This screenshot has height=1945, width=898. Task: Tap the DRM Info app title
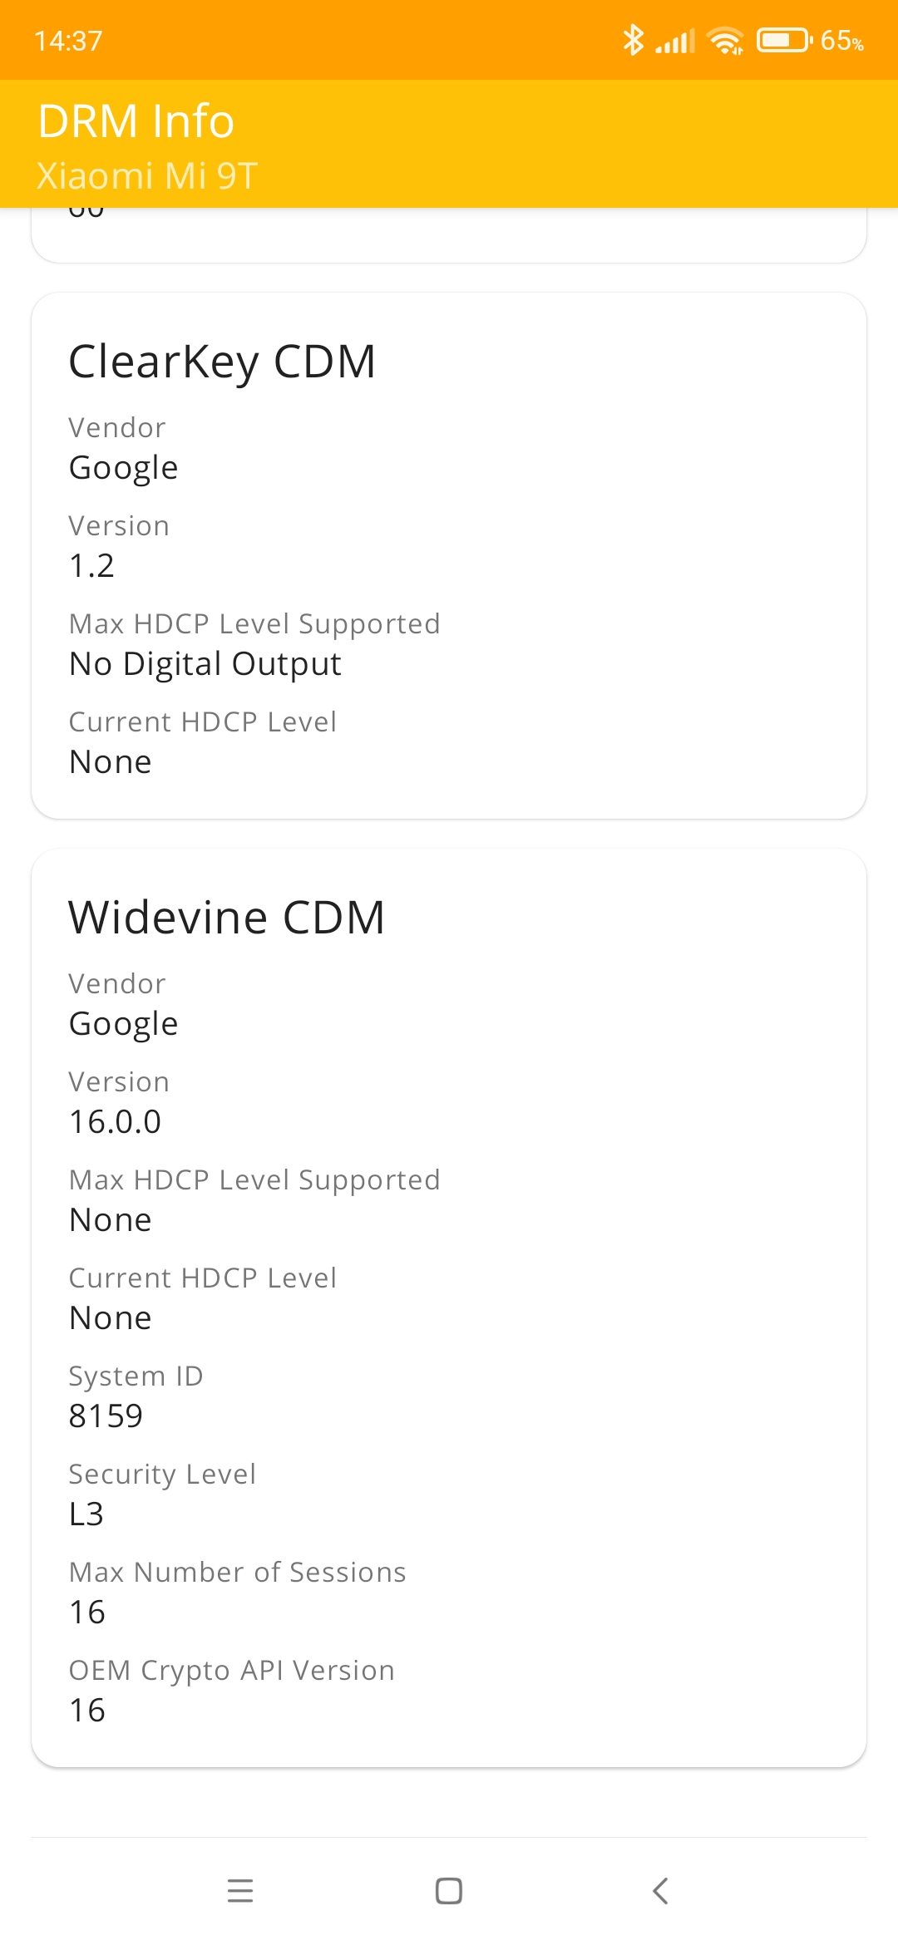pyautogui.click(x=136, y=121)
